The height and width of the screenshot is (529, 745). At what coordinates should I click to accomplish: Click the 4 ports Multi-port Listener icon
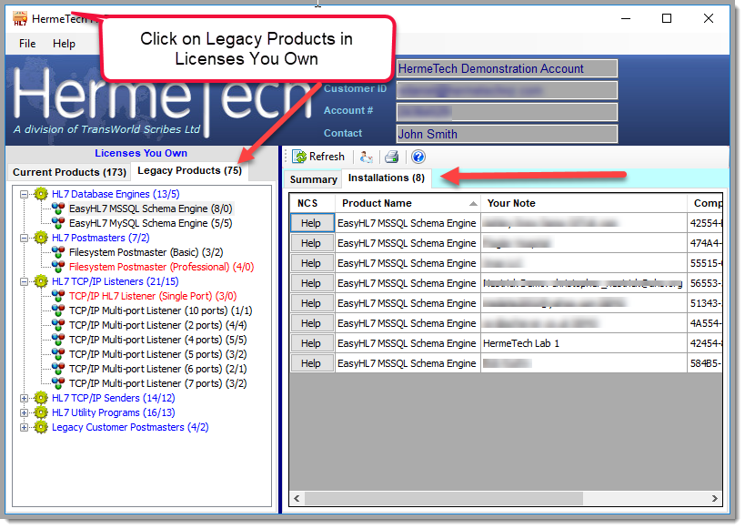[x=58, y=340]
